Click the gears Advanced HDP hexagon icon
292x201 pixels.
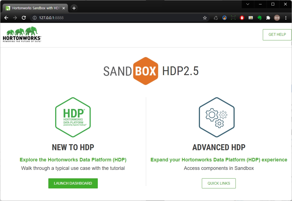click(217, 117)
